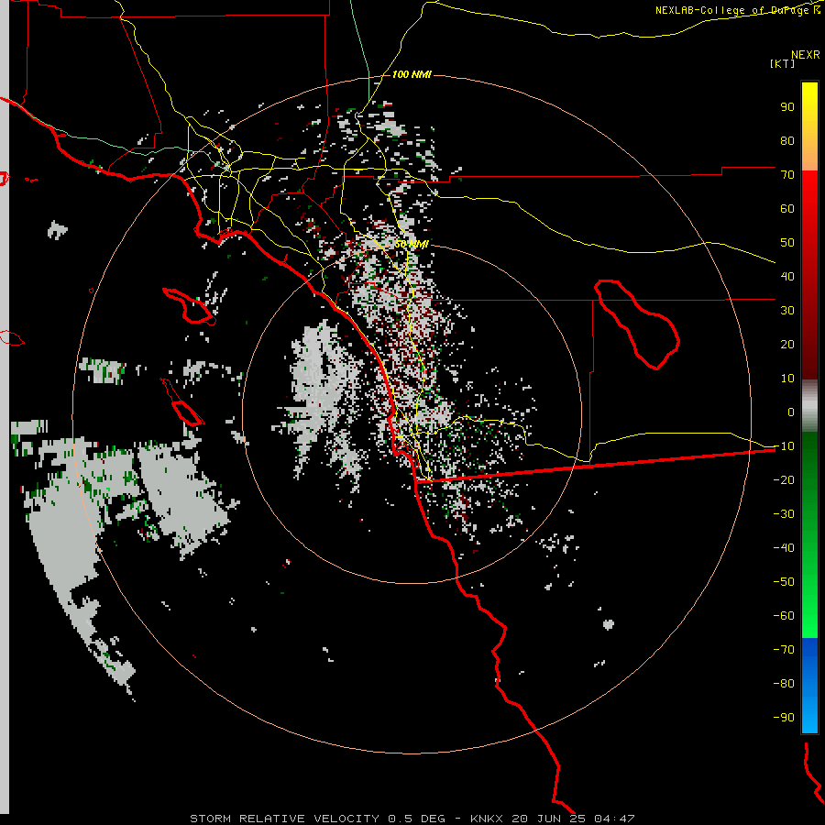
Task: Click the 50 label on the velocity scale
Action: point(787,243)
